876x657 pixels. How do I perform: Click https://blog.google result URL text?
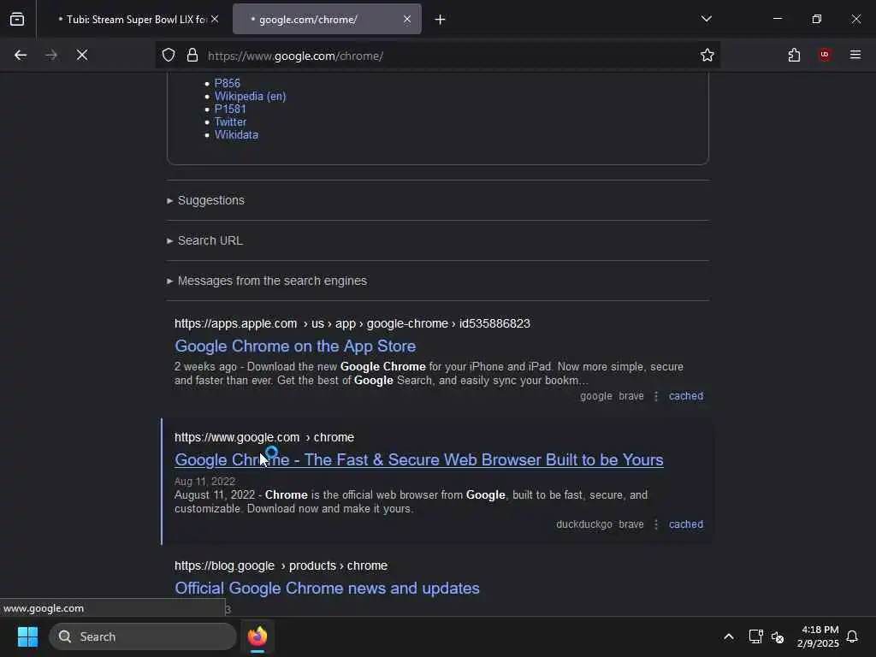[x=281, y=566]
